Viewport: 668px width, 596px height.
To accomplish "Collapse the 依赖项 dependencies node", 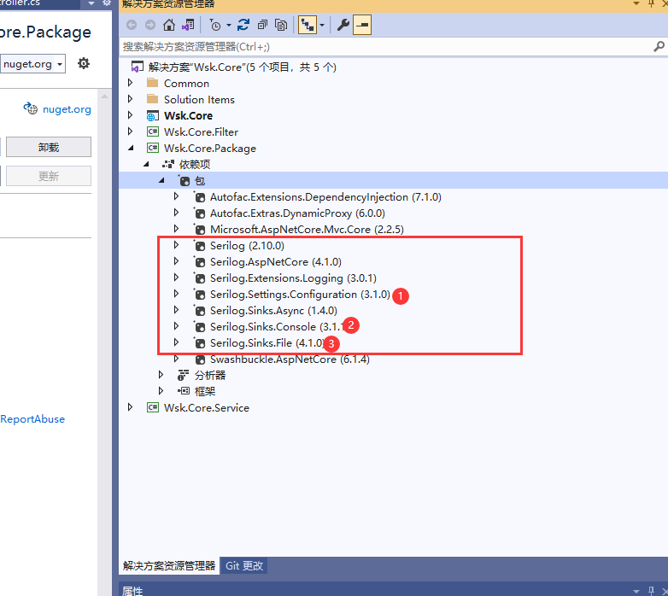I will [x=146, y=164].
